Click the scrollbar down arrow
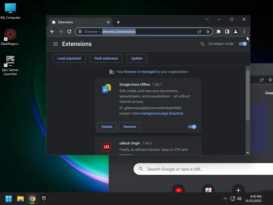This screenshot has height=205, width=273. pos(248,153)
